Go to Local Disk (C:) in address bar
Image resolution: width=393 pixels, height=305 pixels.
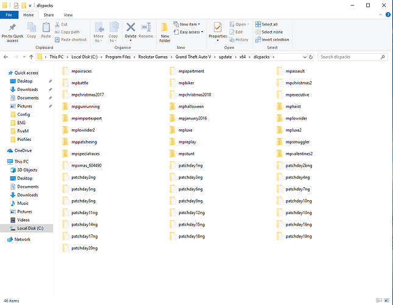coord(85,57)
